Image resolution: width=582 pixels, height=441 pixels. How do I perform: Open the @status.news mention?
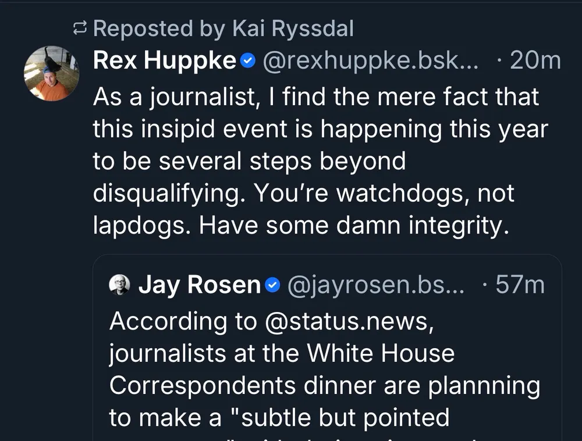(348, 321)
